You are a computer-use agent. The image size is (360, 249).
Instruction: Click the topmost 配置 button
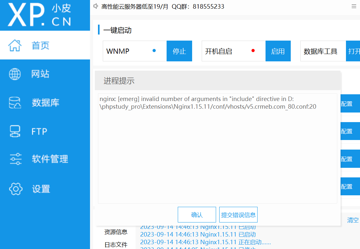(x=350, y=104)
